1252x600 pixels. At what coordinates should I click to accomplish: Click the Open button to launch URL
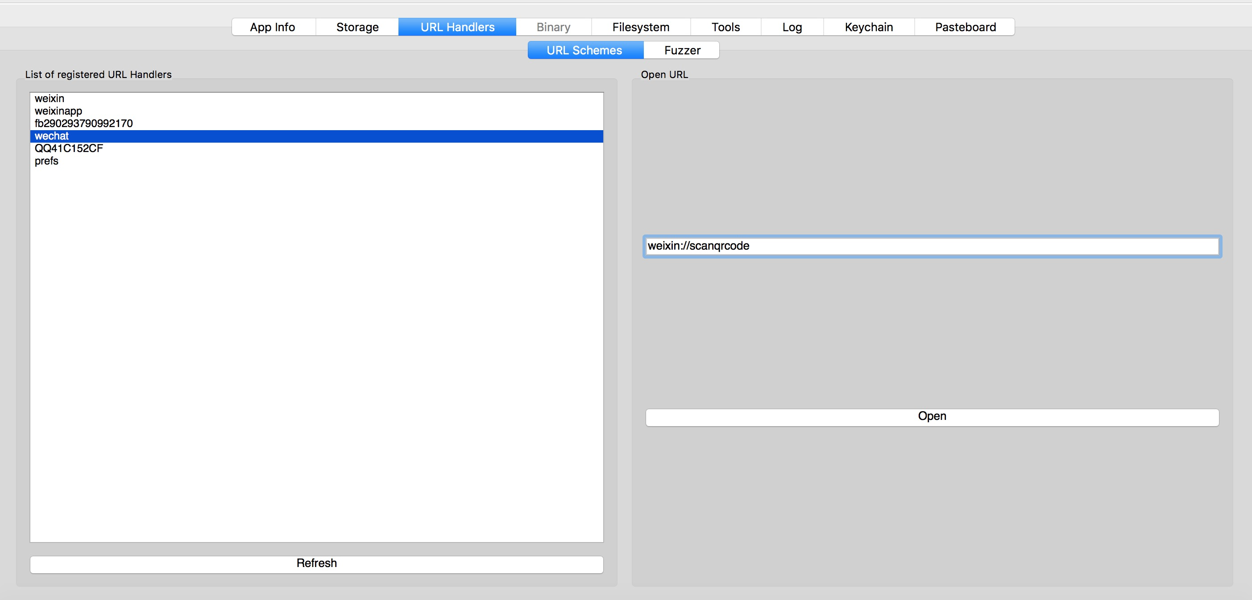932,417
